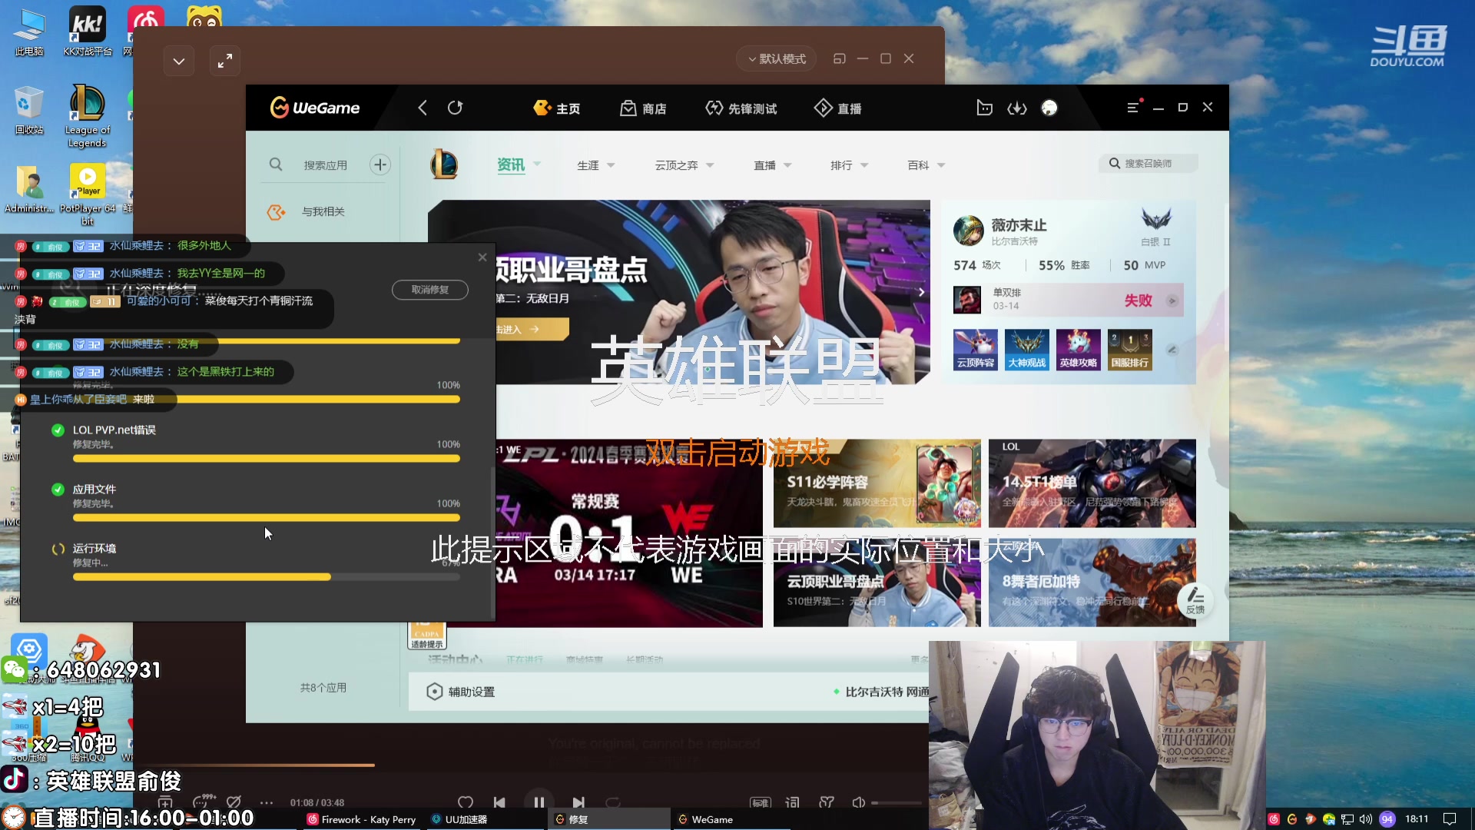
Task: Pause the music playback
Action: 539,802
